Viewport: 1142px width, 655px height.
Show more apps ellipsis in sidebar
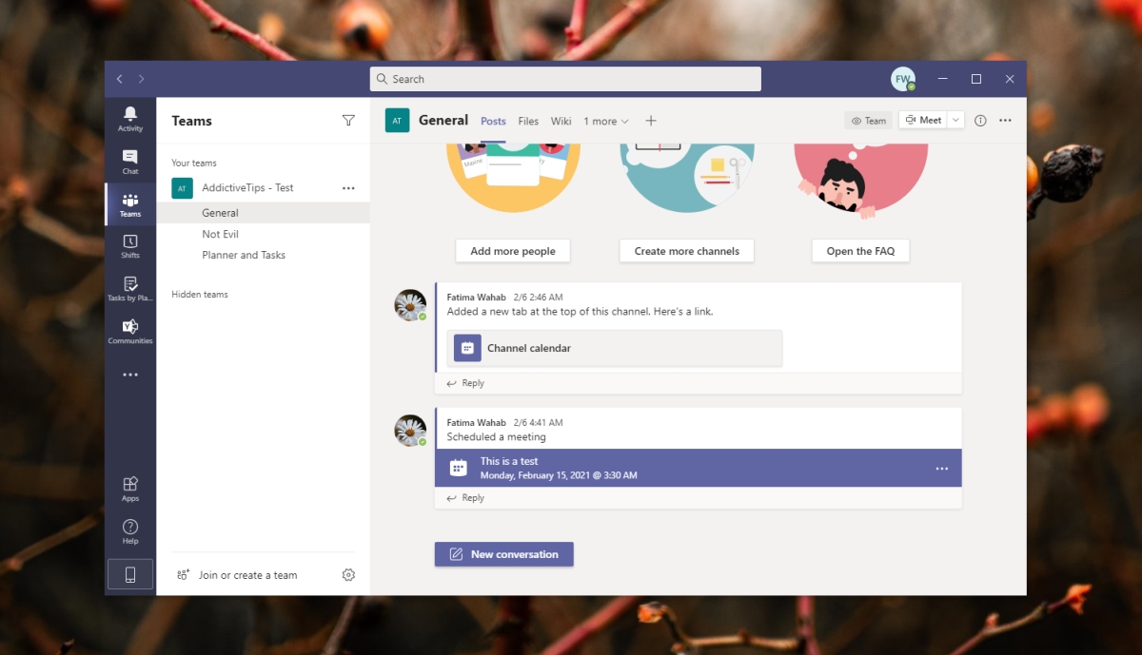130,375
